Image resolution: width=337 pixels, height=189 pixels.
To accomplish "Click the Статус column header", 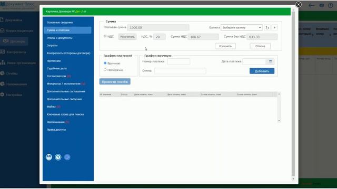I will (x=124, y=94).
